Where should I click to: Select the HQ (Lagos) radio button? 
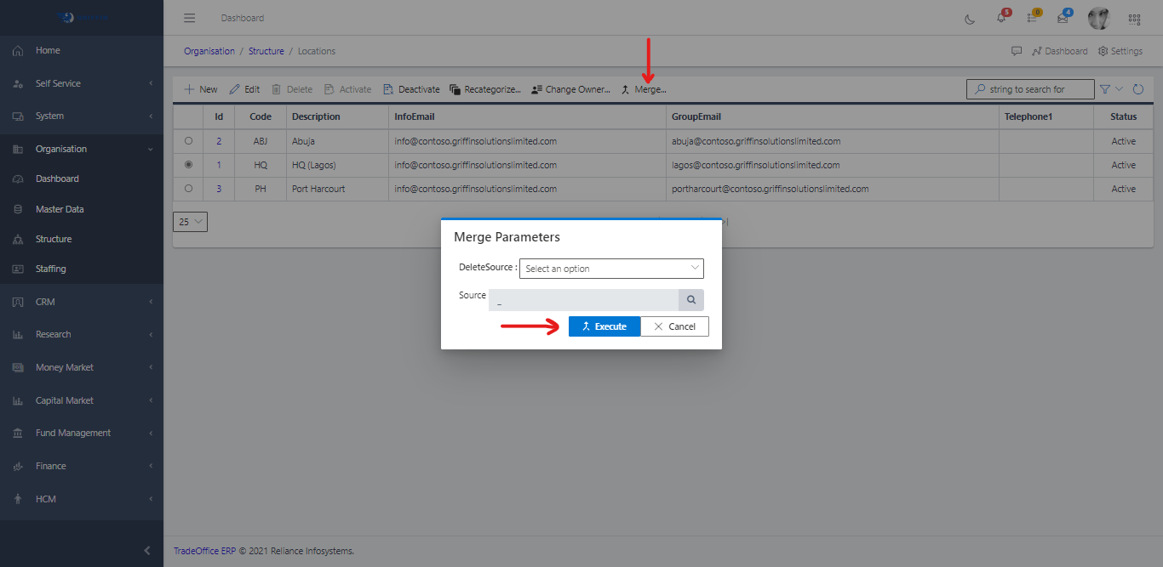188,165
